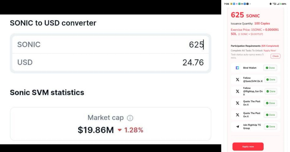Click the red 1.28% market cap change
Screen dimensions: 290x152
pos(134,130)
